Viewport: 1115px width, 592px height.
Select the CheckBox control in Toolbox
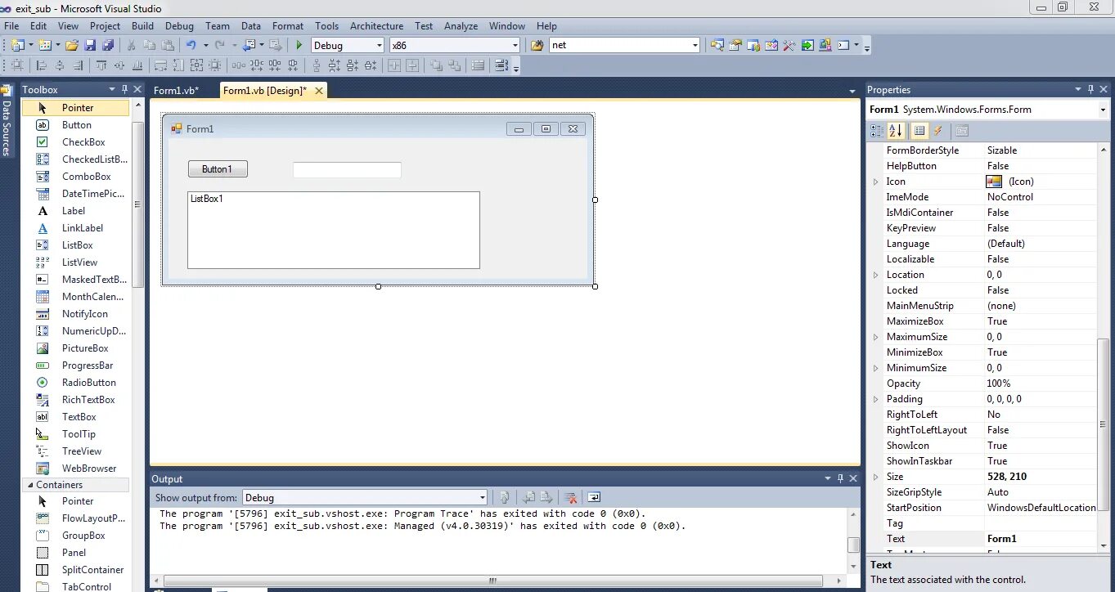(x=75, y=142)
